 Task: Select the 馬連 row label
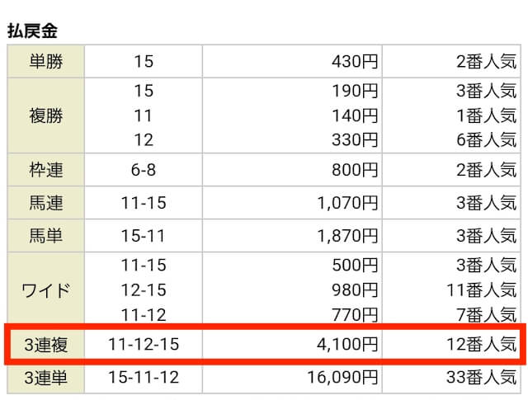(46, 203)
